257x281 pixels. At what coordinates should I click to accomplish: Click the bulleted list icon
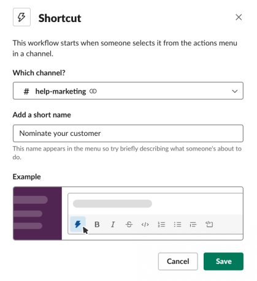[x=177, y=225]
